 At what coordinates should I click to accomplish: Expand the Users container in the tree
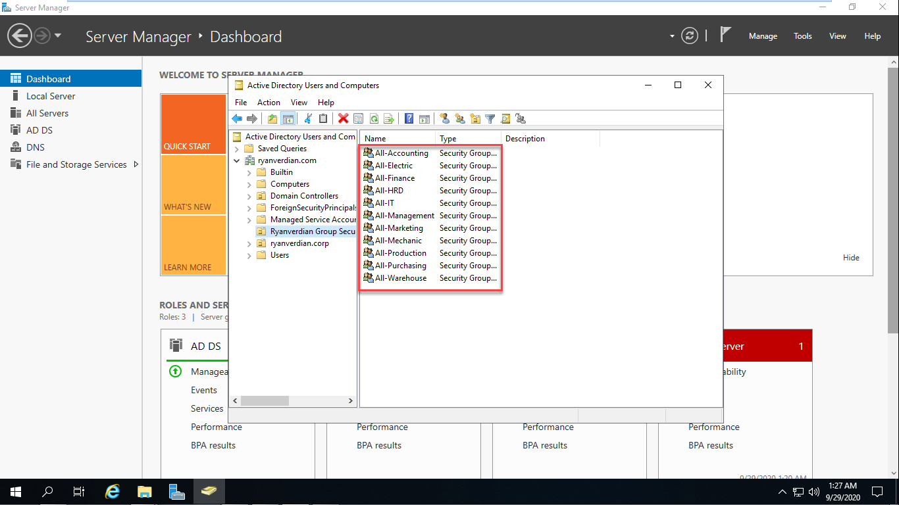coord(249,255)
